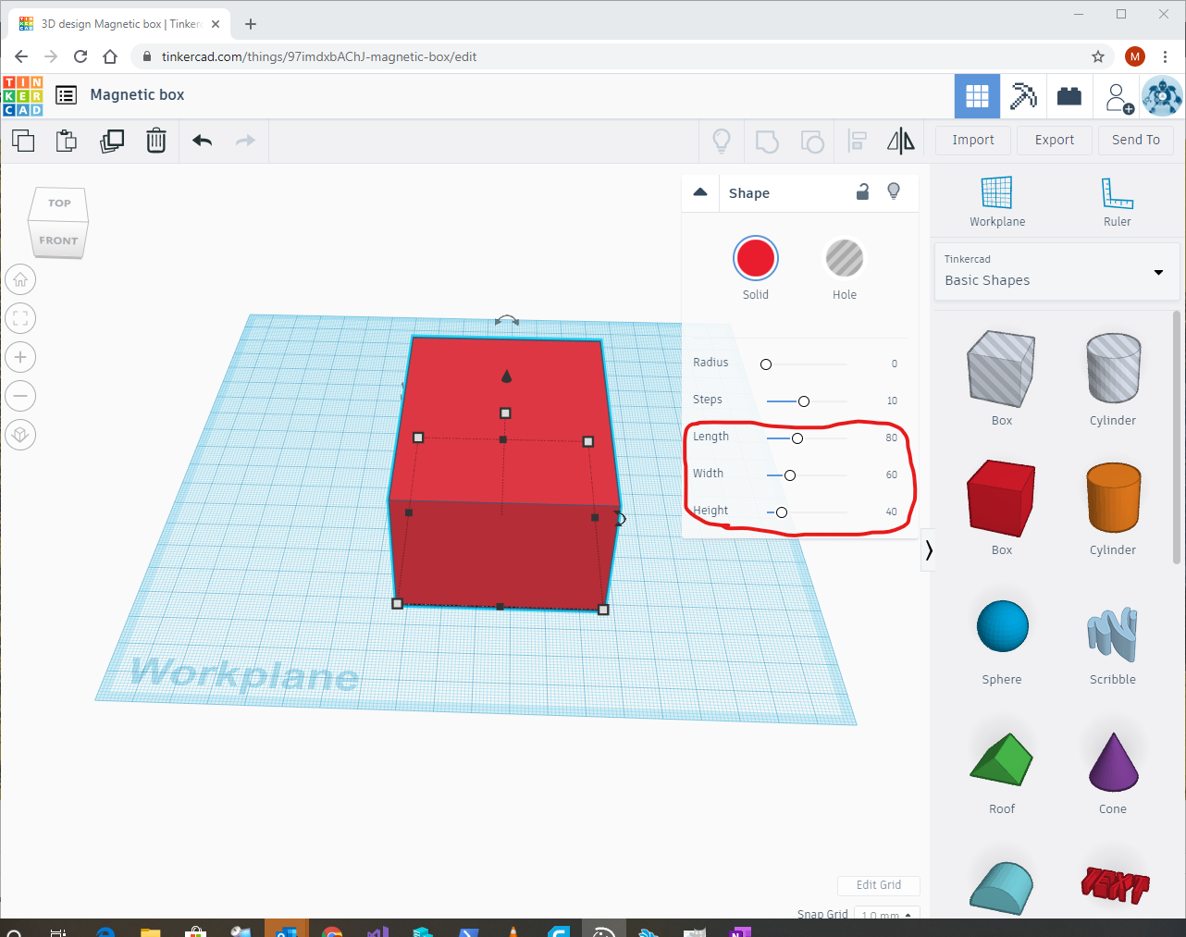1186x937 pixels.
Task: Click the Undo arrow
Action: [x=202, y=141]
